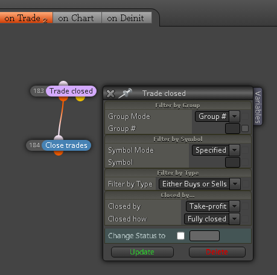277x275 pixels.
Task: Click the yellow output connector on Trade closed
Action: coord(80,98)
